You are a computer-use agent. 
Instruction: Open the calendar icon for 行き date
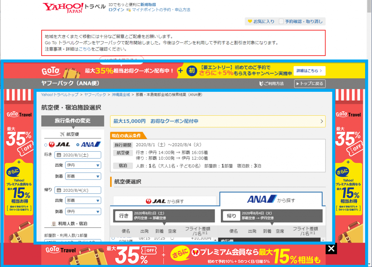59,155
